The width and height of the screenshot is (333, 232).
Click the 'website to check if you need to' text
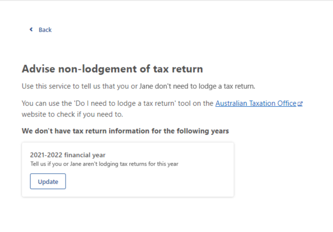(x=72, y=114)
